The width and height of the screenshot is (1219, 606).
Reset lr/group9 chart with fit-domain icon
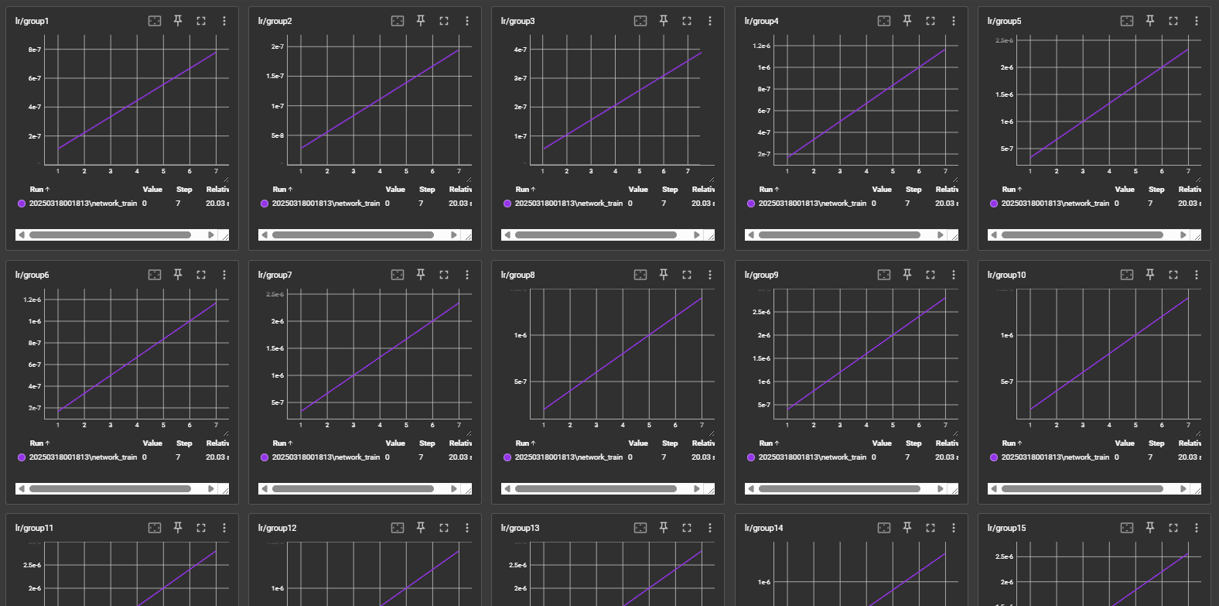click(884, 275)
